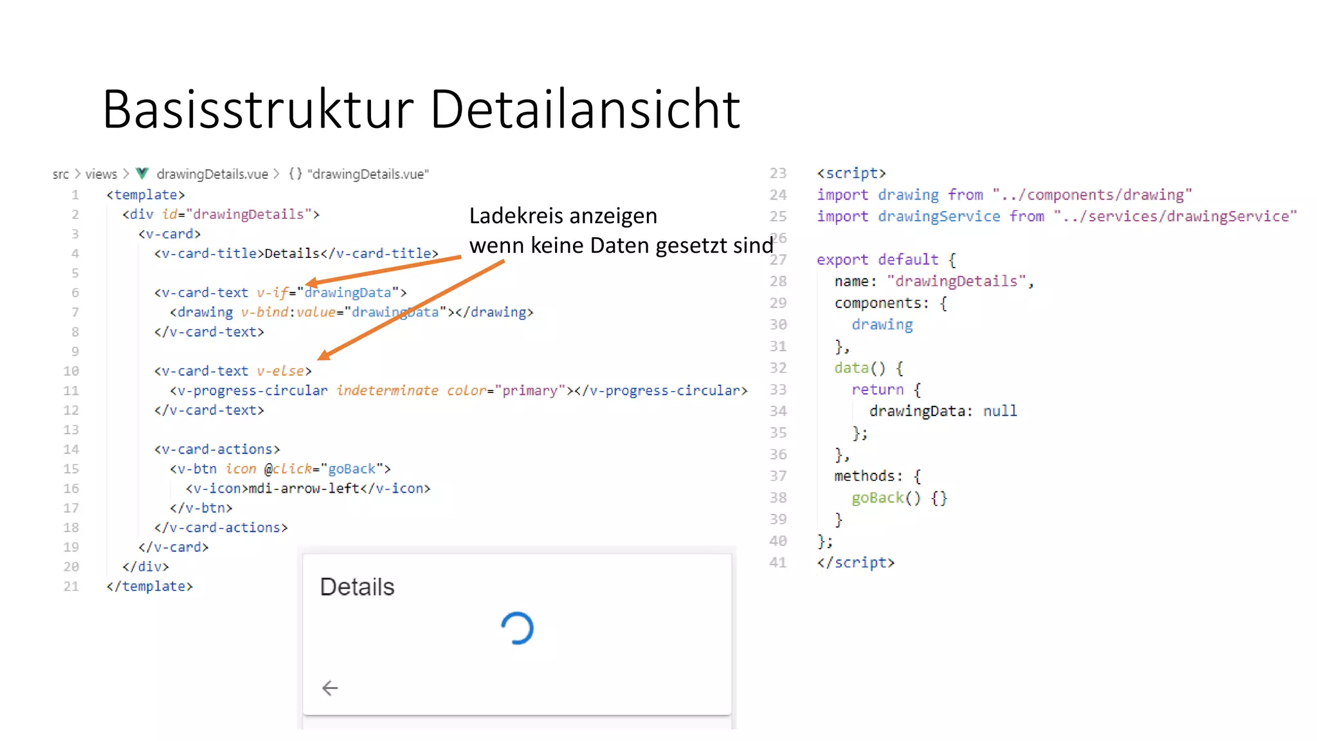Select the 'src' breadcrumb segment
The height and width of the screenshot is (741, 1317).
click(60, 174)
